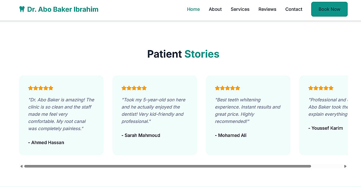Click the horizontal reviews scrollbar thumb
Viewport: 361px width, 187px height.
click(168, 166)
